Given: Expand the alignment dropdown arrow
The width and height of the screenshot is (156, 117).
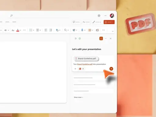Looking at the screenshot, I should [x=40, y=30].
